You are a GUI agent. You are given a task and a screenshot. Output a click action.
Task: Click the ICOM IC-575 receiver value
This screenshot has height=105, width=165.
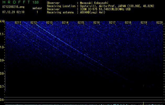point(105,9)
